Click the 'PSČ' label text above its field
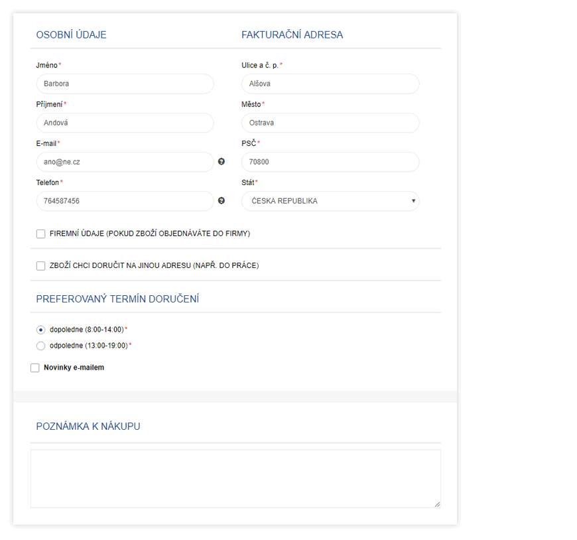The image size is (577, 540). (x=249, y=143)
